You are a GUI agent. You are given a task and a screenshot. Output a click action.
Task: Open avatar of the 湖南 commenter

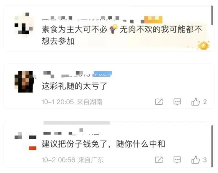coord(24,82)
